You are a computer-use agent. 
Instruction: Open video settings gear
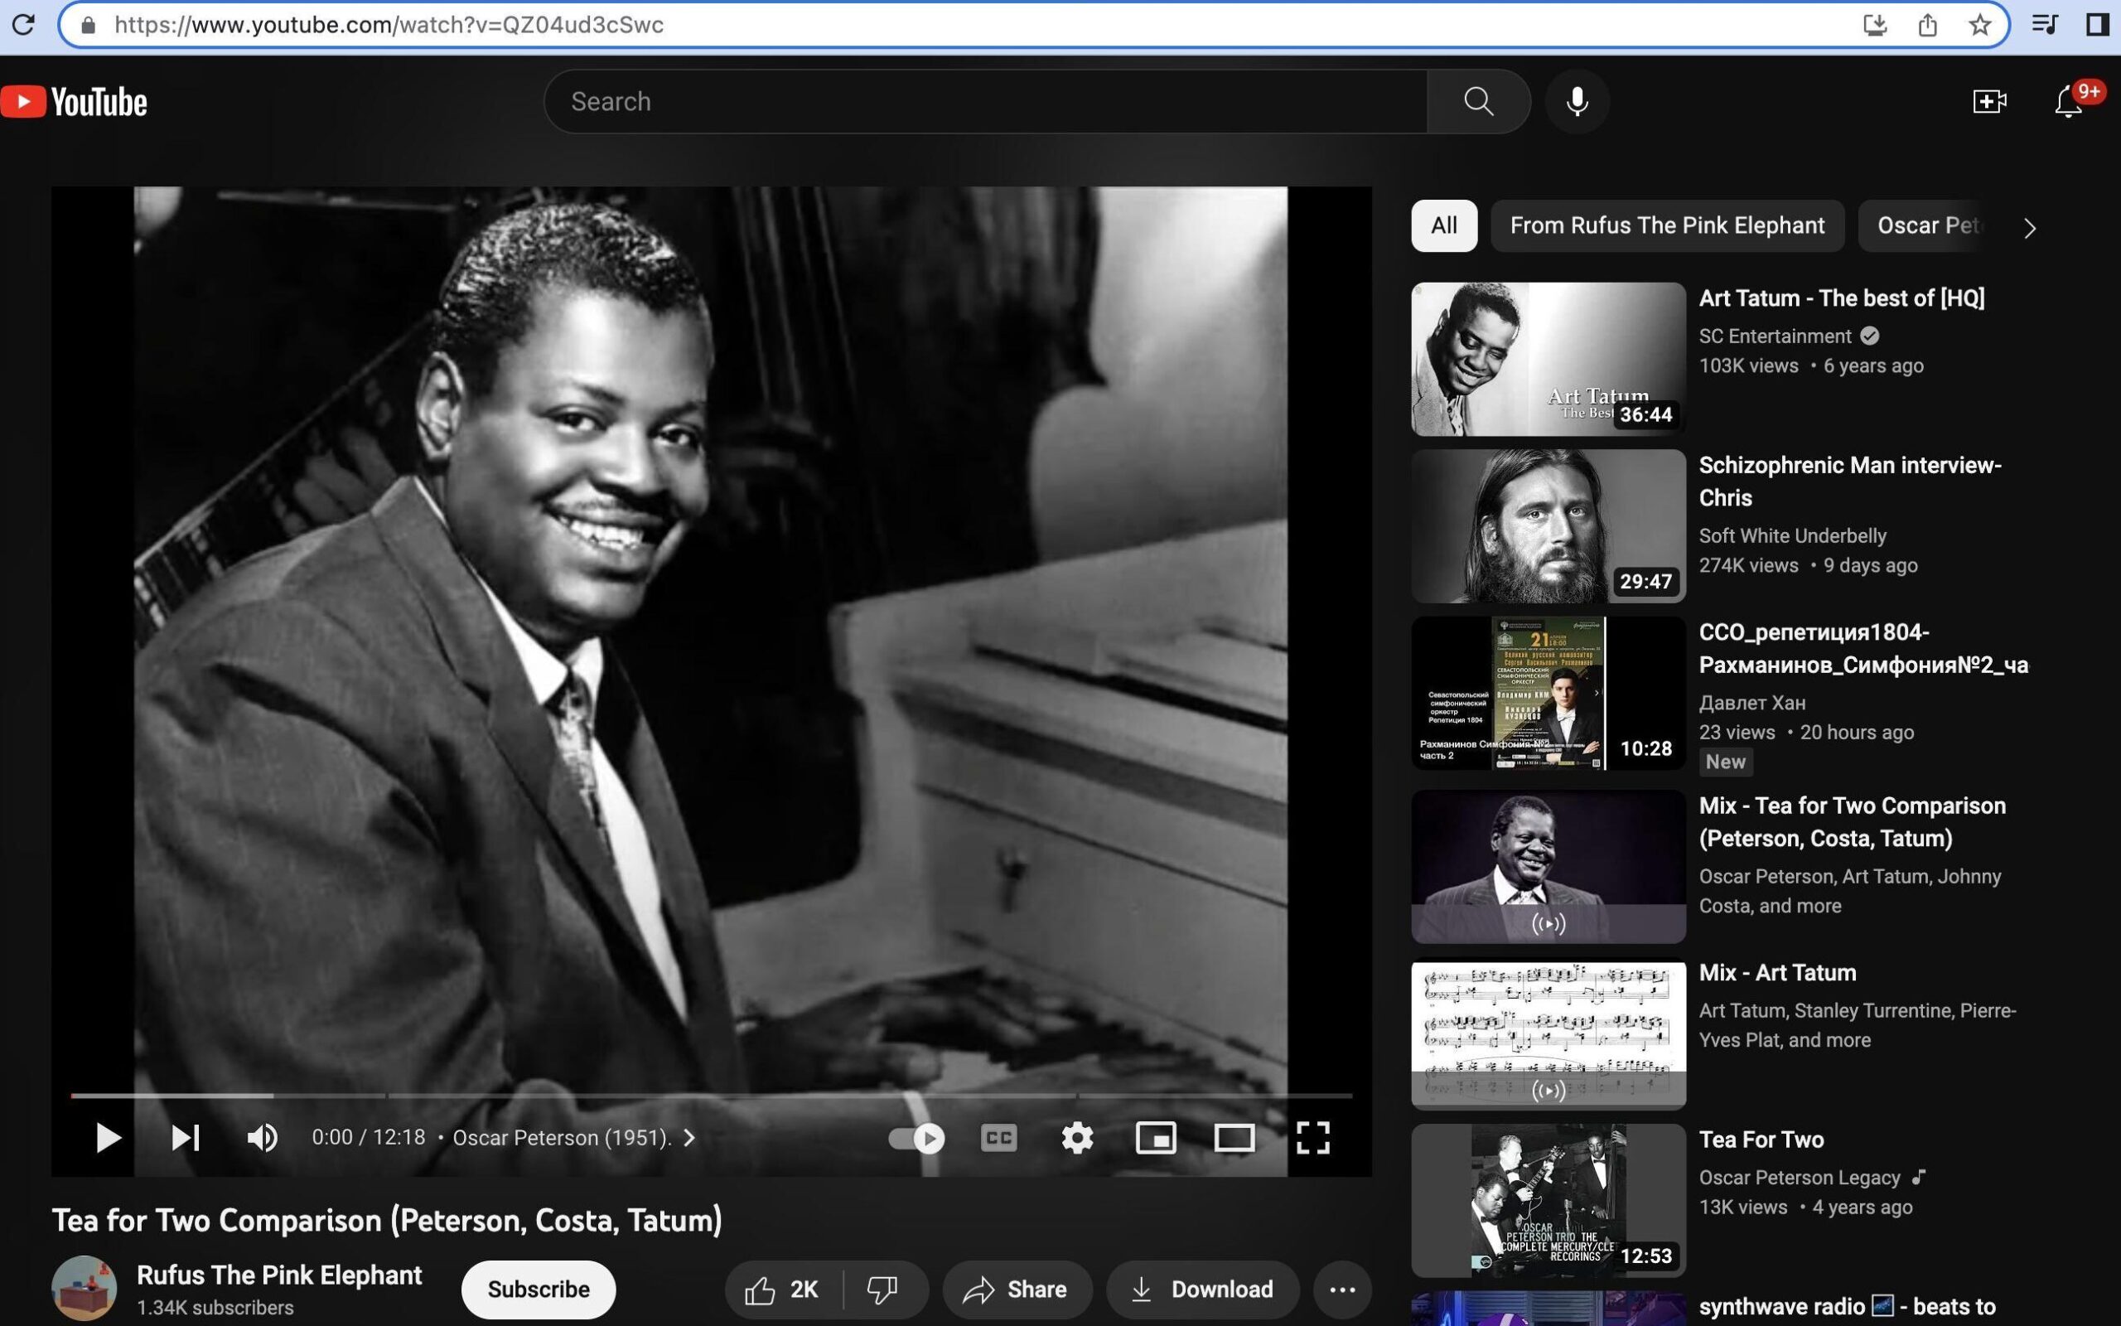tap(1077, 1137)
